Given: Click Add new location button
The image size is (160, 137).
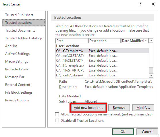Looking at the screenshot, I should pyautogui.click(x=88, y=108).
